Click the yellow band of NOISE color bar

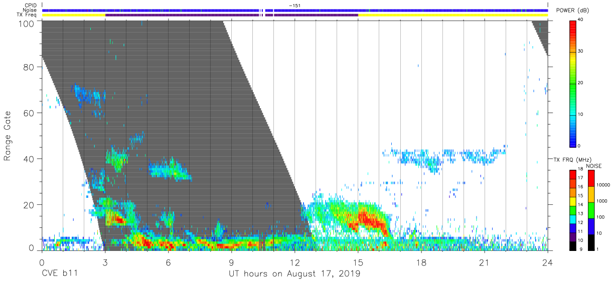pyautogui.click(x=591, y=194)
